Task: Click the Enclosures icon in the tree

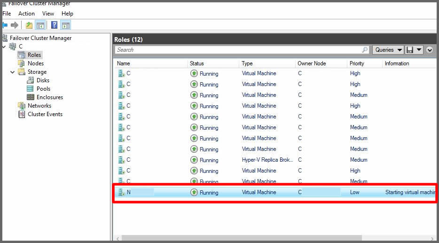Action: click(31, 97)
